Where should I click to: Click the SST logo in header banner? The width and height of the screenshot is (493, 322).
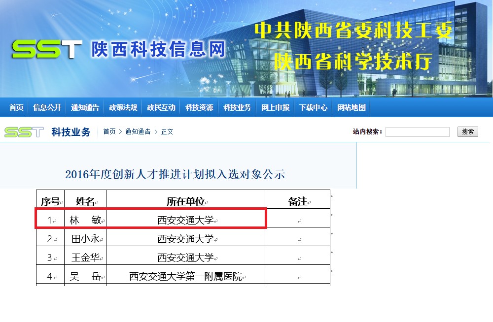pyautogui.click(x=47, y=49)
